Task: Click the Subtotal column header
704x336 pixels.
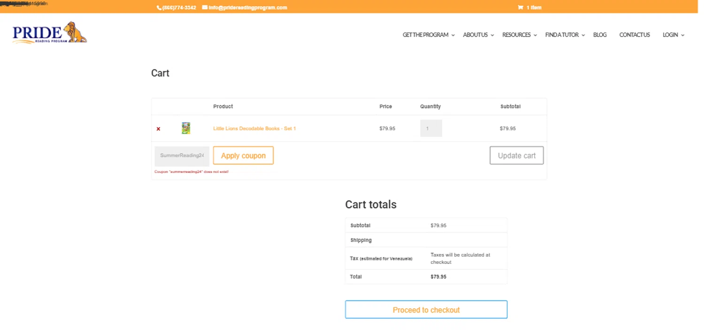Action: (510, 106)
